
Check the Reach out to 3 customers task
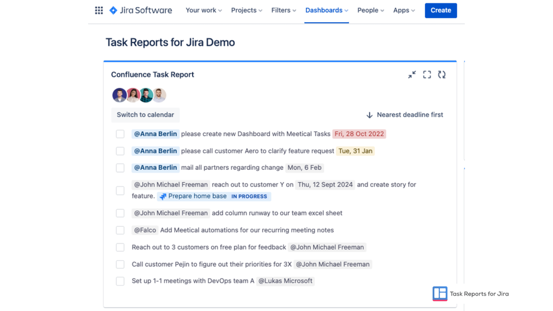point(120,247)
